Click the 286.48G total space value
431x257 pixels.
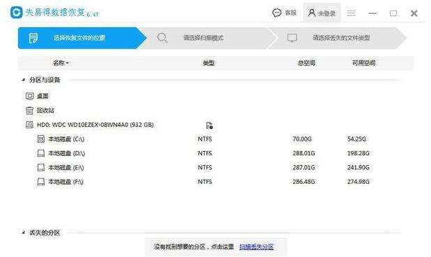(x=304, y=182)
